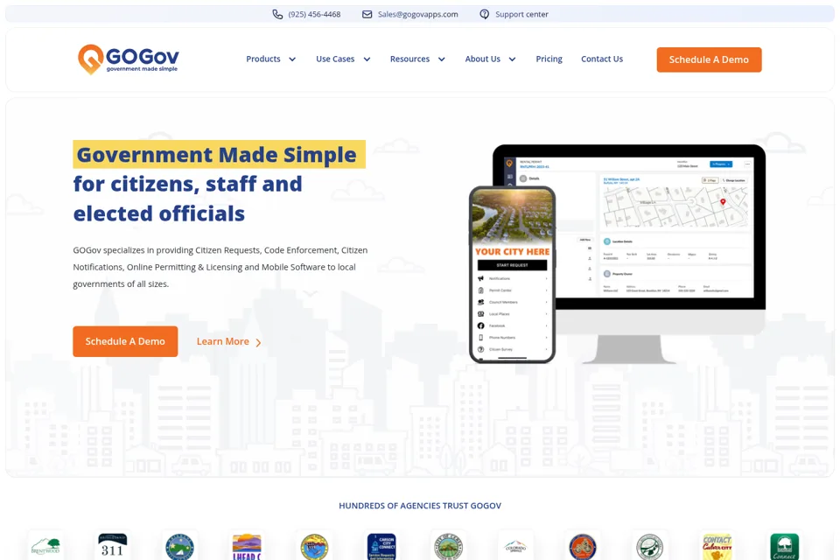The width and height of the screenshot is (840, 560).
Task: Click the GOGov logo
Action: [x=129, y=59]
